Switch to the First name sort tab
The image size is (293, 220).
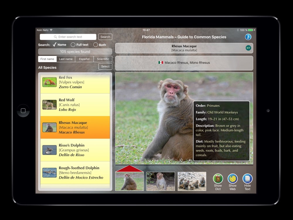[47, 59]
